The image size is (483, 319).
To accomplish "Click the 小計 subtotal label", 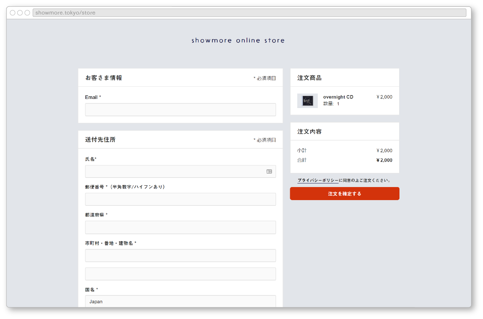I will (302, 150).
